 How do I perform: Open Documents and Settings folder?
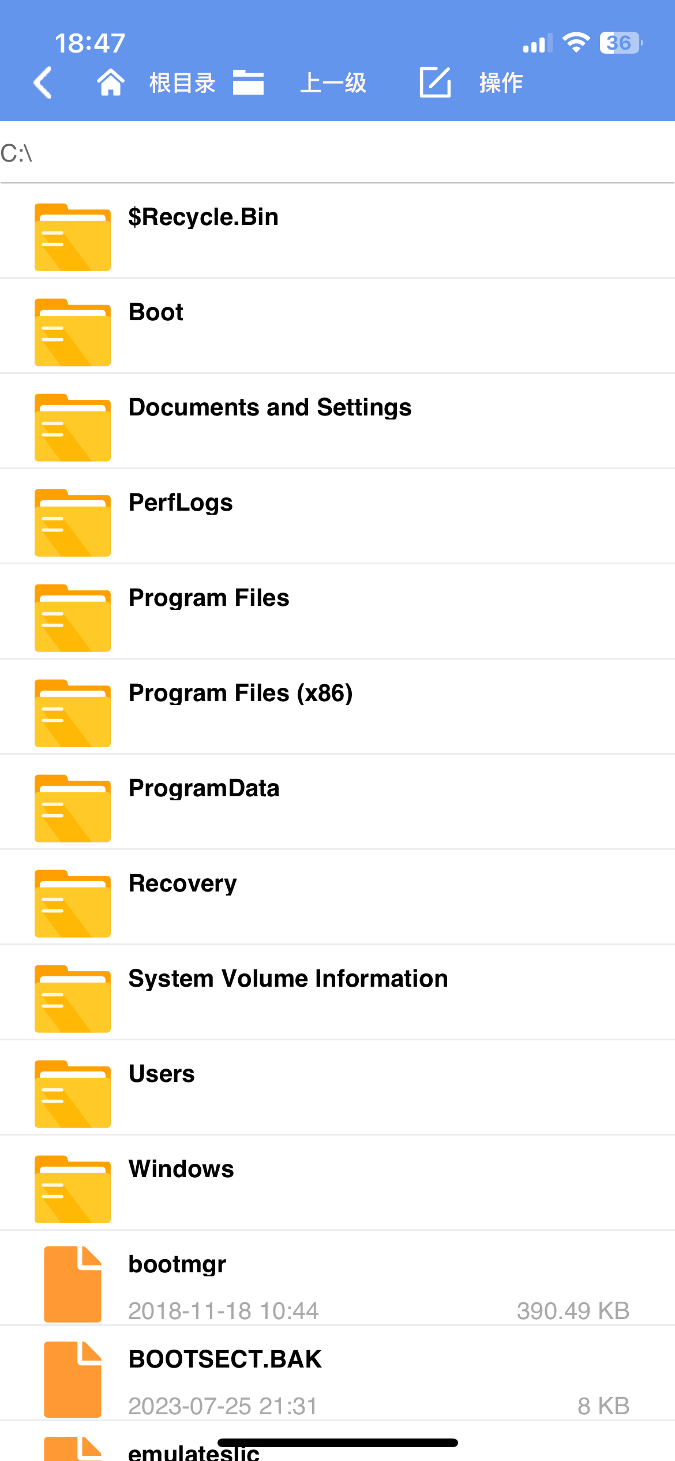(x=270, y=407)
